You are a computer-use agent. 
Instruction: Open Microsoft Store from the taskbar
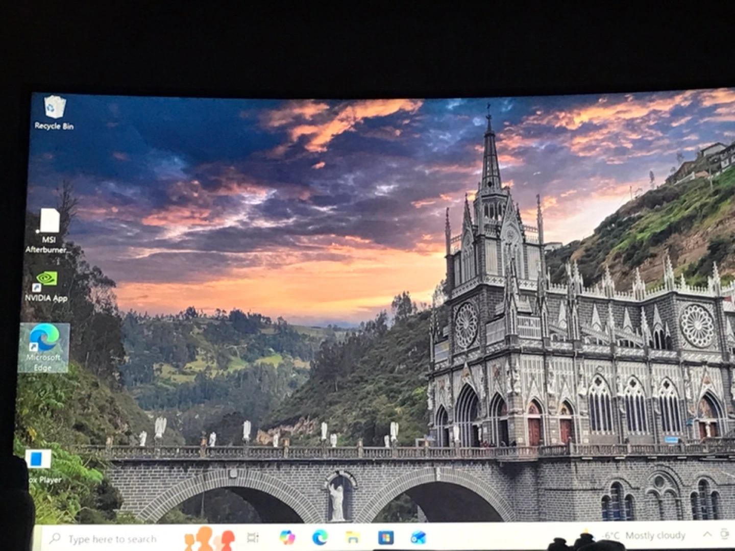click(385, 537)
